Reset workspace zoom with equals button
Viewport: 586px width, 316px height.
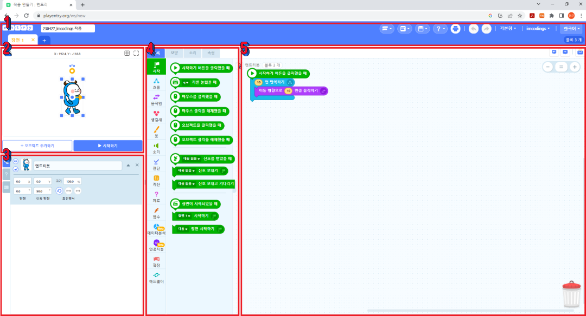pyautogui.click(x=561, y=67)
